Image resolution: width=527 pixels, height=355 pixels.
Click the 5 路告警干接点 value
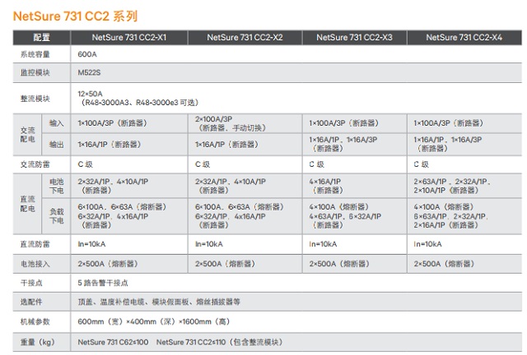coord(103,283)
